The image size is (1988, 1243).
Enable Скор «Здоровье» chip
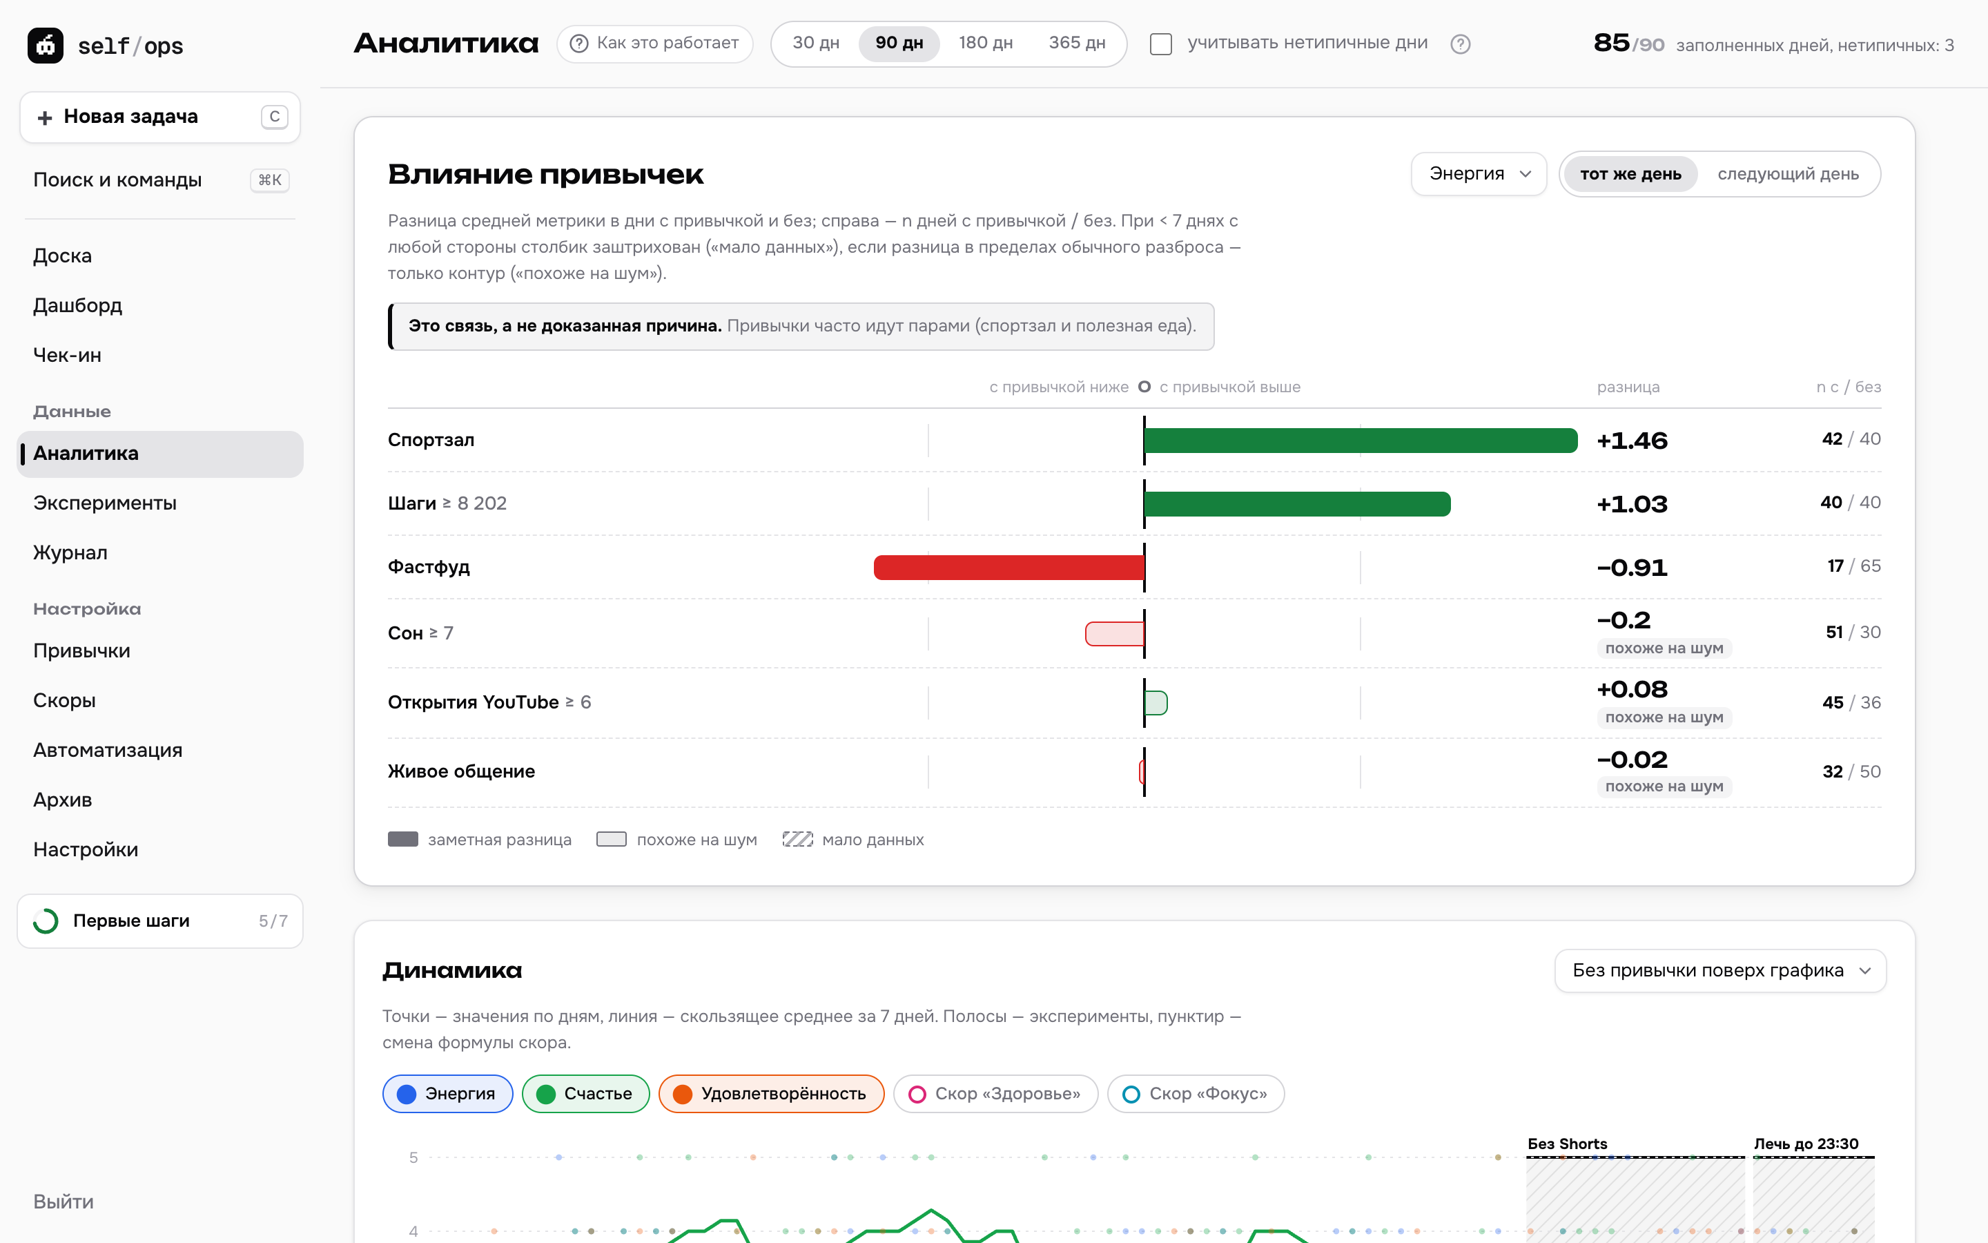point(995,1093)
